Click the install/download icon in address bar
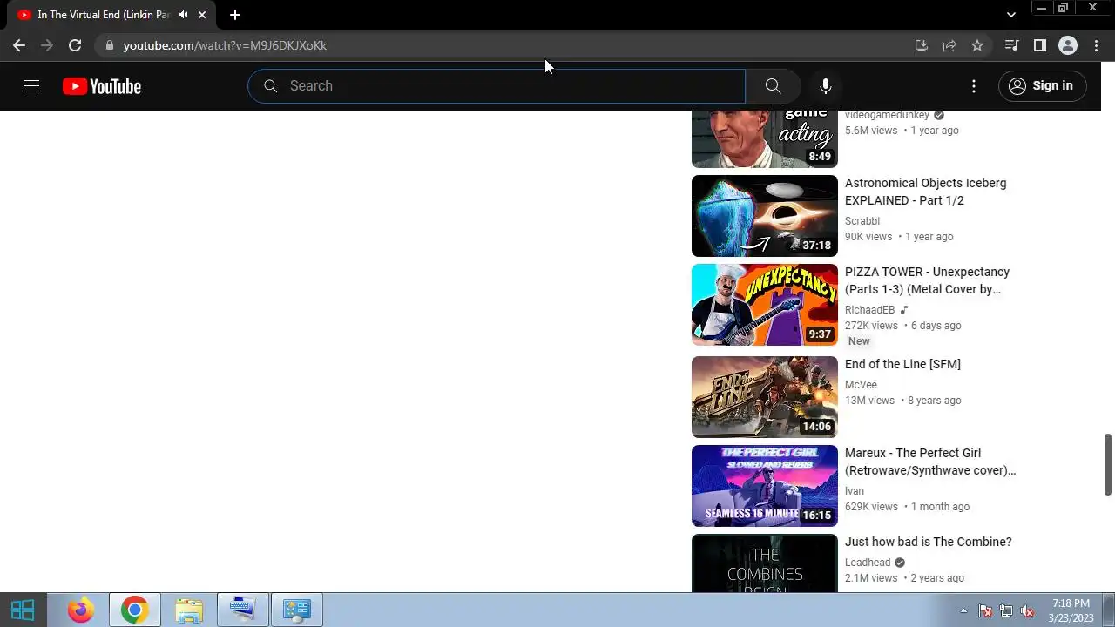Viewport: 1115px width, 627px height. 922,45
